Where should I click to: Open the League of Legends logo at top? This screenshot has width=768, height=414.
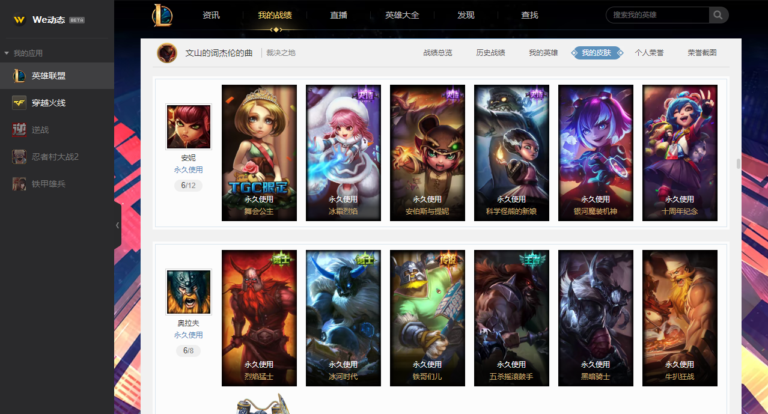[x=162, y=15]
